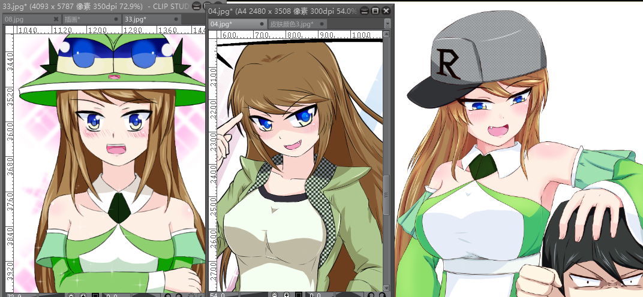Viewport: 643px width, 297px height.
Task: Click the ruler origin box in 33.jpg window
Action: pos(8,30)
